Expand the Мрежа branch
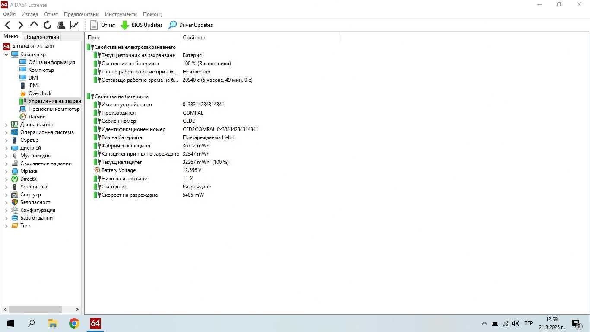The image size is (590, 332). click(x=6, y=171)
